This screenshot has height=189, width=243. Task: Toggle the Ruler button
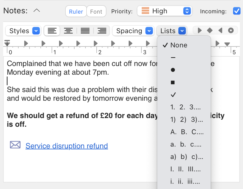coord(76,11)
